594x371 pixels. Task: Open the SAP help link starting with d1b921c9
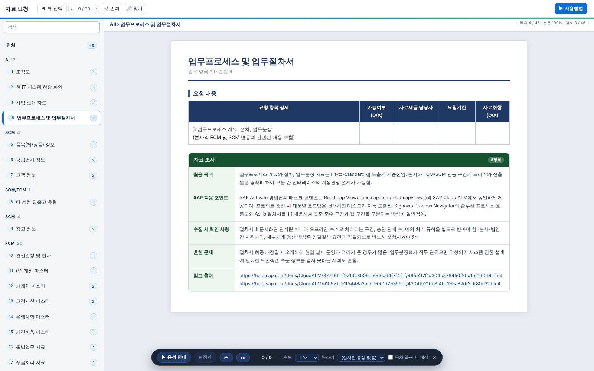click(x=370, y=284)
